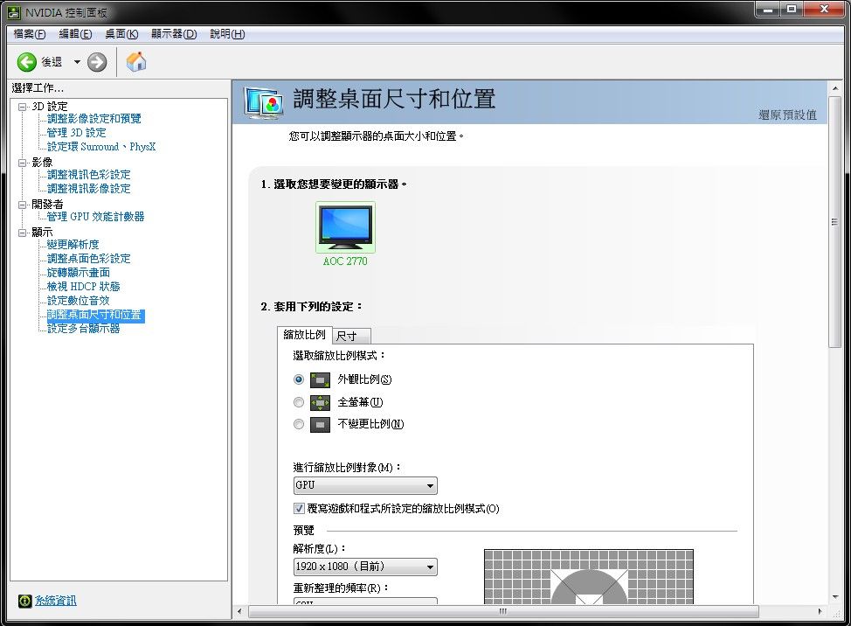This screenshot has width=851, height=626.
Task: Uncheck 覆寫遊戲和程式所設定的縮放比例模式 checkbox
Action: 299,509
